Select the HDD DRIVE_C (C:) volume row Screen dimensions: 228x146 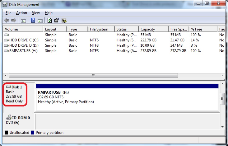[x=114, y=40]
